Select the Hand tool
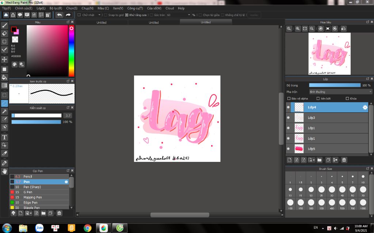The width and height of the screenshot is (374, 233). (4, 171)
